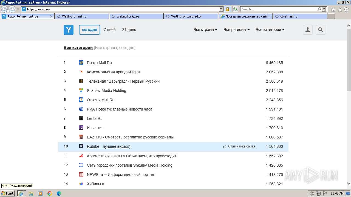The width and height of the screenshot is (351, 197).
Task: Click the page vertical scrollbar down arrow
Action: coord(349,184)
